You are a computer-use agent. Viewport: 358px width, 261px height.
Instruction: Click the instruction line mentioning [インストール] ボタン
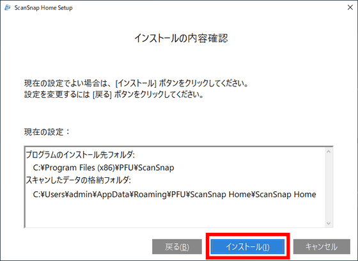136,83
